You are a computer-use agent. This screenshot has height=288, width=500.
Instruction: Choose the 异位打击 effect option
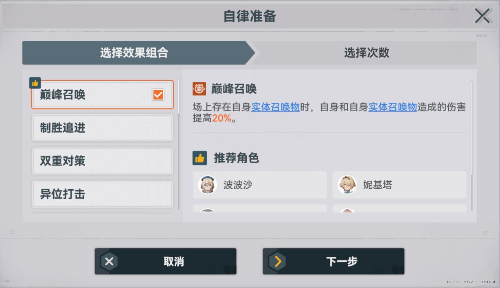102,194
